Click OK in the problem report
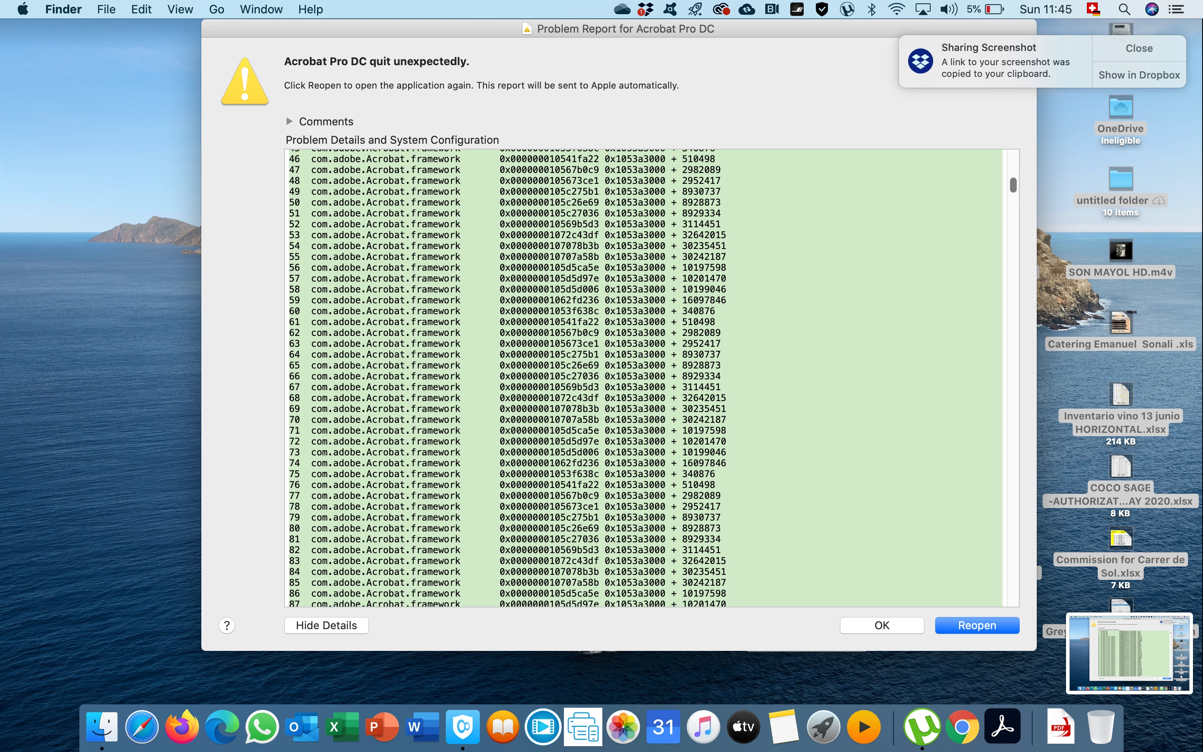The width and height of the screenshot is (1203, 752). pos(882,625)
